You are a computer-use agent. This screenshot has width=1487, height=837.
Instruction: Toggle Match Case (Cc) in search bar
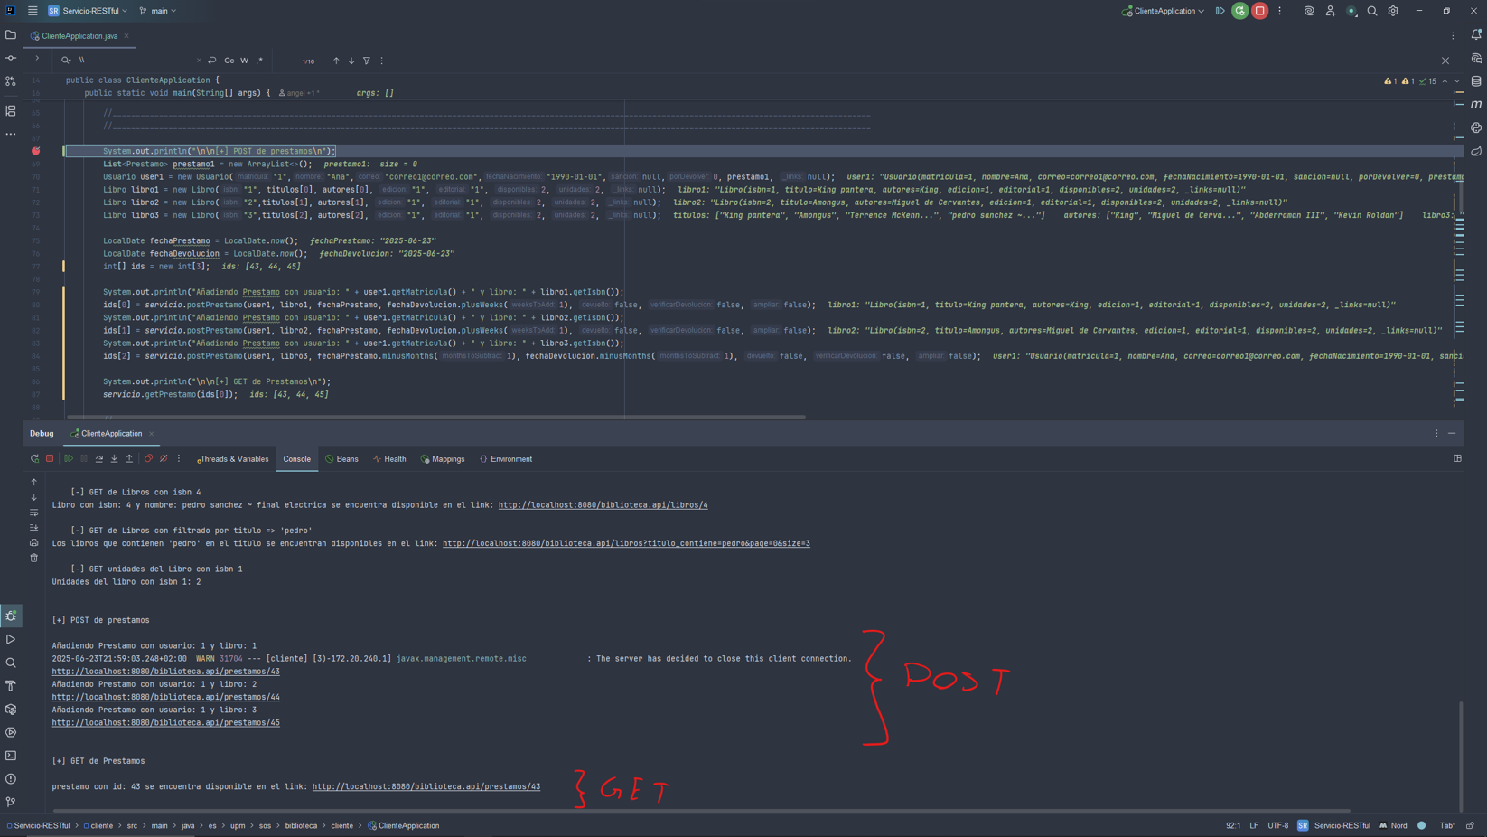coord(229,61)
